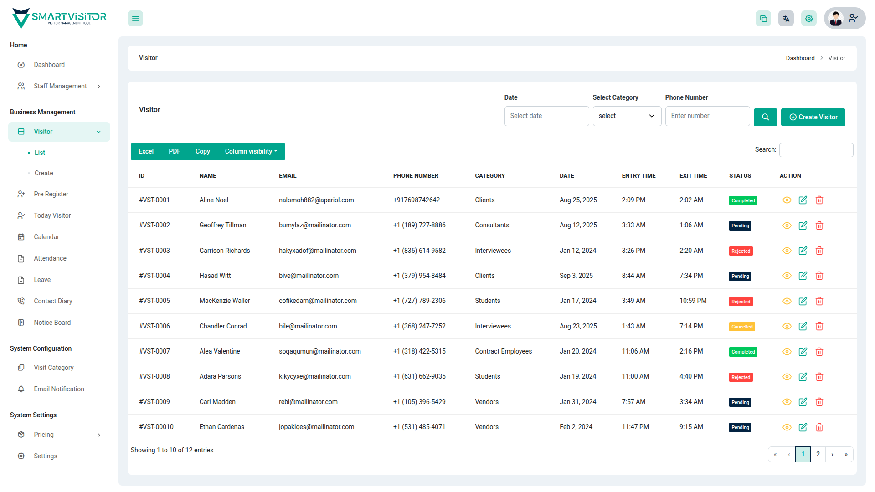
Task: Click the green search magnifier button
Action: pyautogui.click(x=765, y=117)
